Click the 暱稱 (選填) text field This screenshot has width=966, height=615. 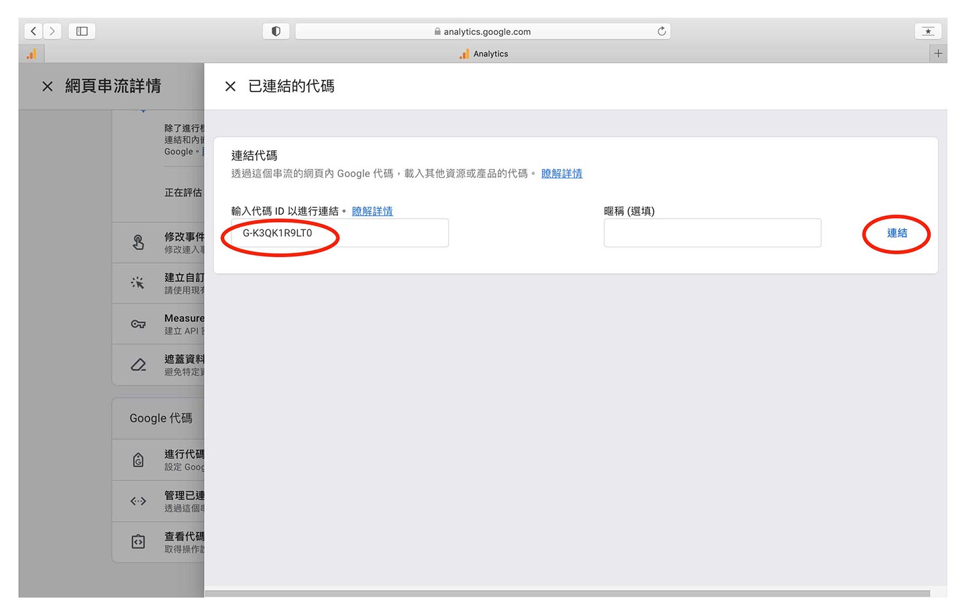point(712,233)
